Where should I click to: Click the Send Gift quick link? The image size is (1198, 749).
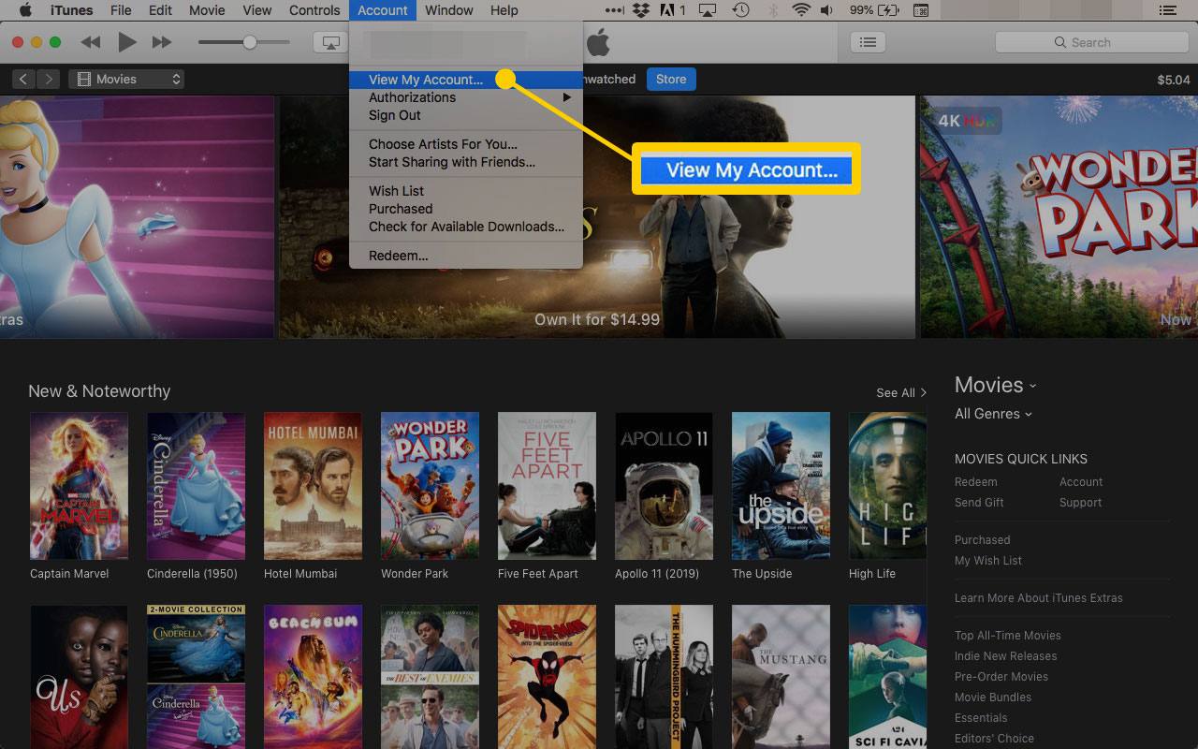point(979,503)
